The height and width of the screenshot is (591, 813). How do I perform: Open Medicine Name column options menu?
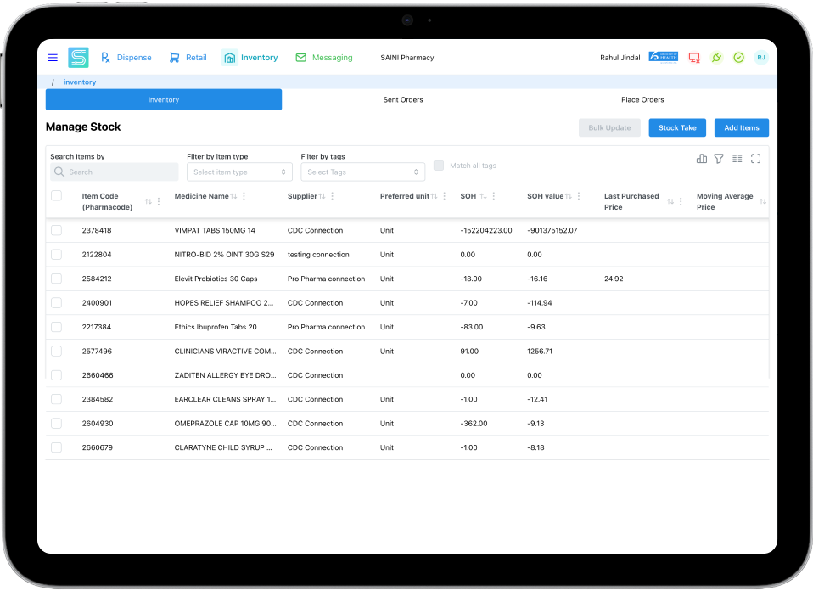tap(244, 196)
